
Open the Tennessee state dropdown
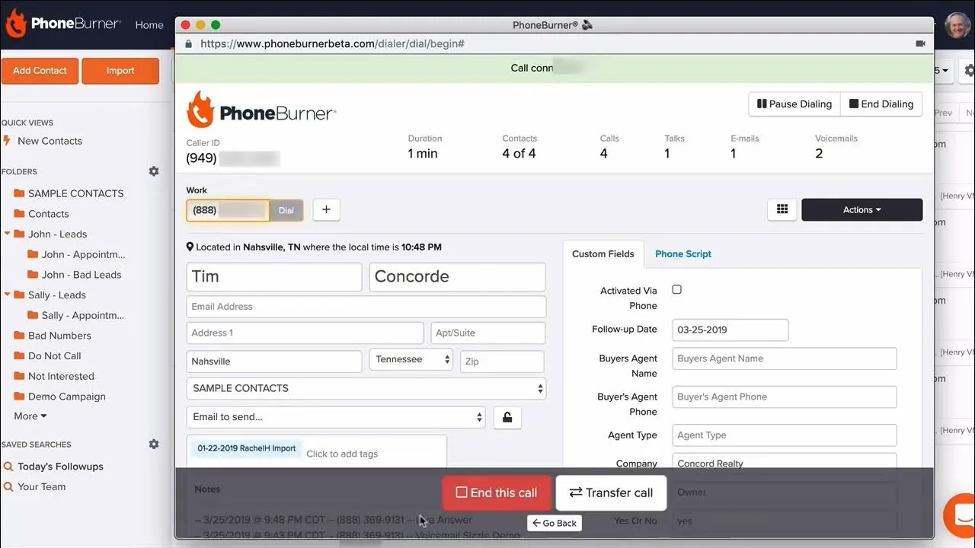(x=411, y=359)
